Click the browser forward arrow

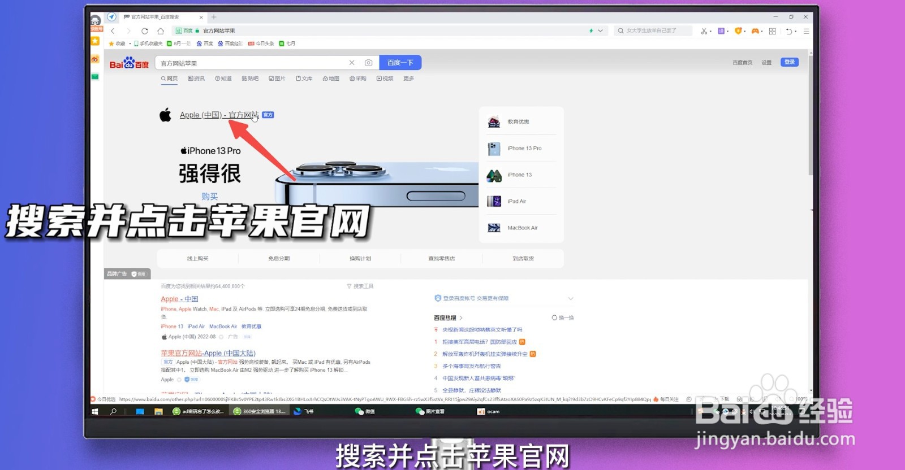coord(128,31)
